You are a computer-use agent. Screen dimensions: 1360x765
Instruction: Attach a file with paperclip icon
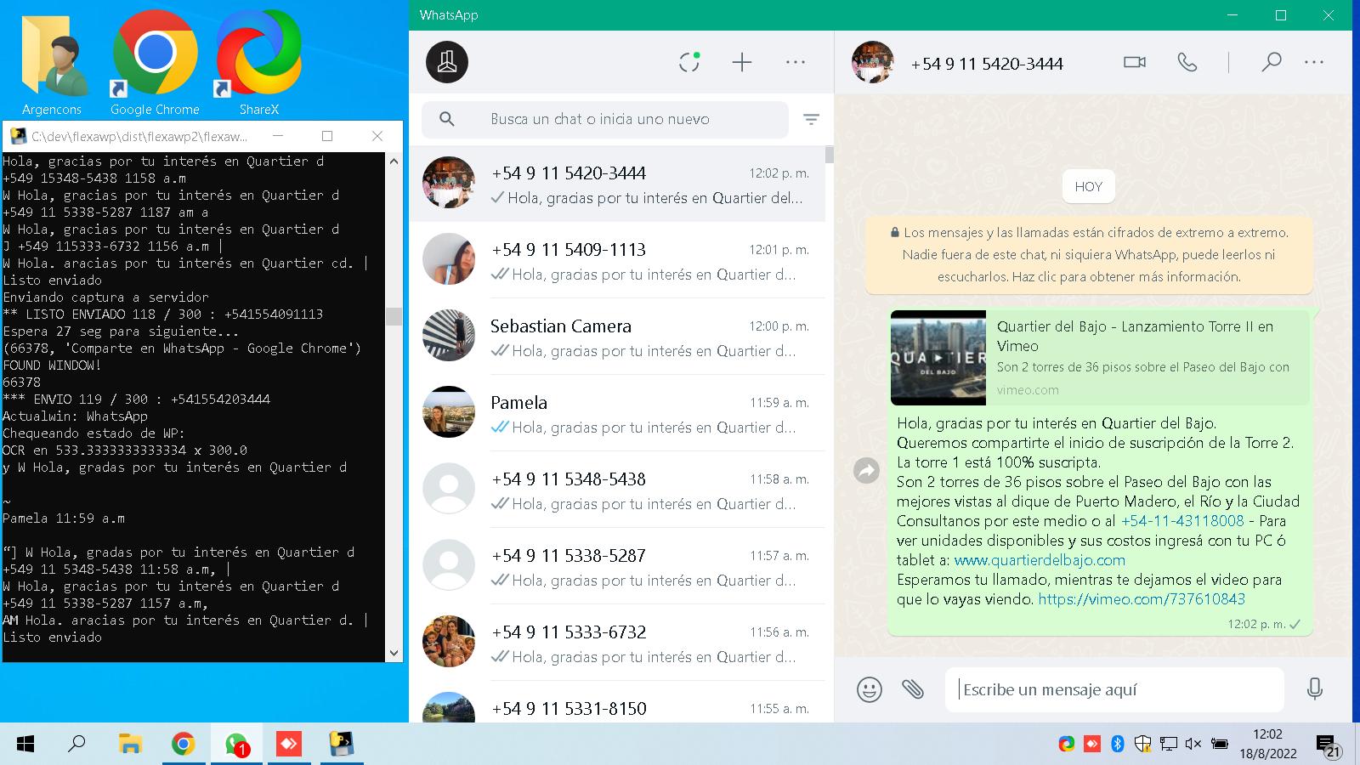click(x=913, y=689)
